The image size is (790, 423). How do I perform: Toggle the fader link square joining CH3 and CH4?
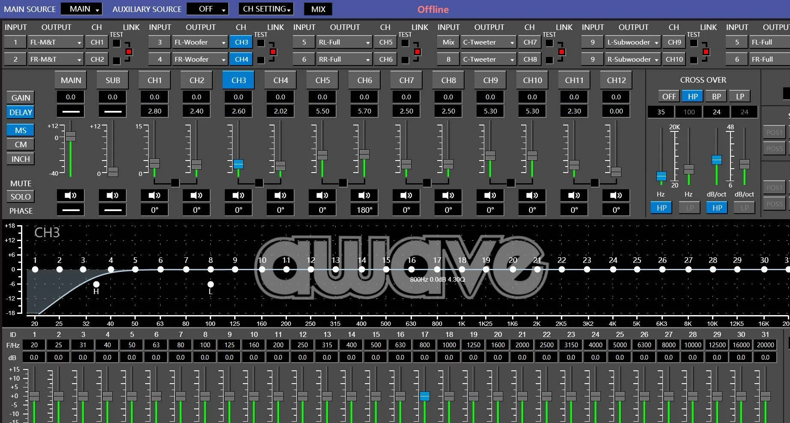pos(259,183)
